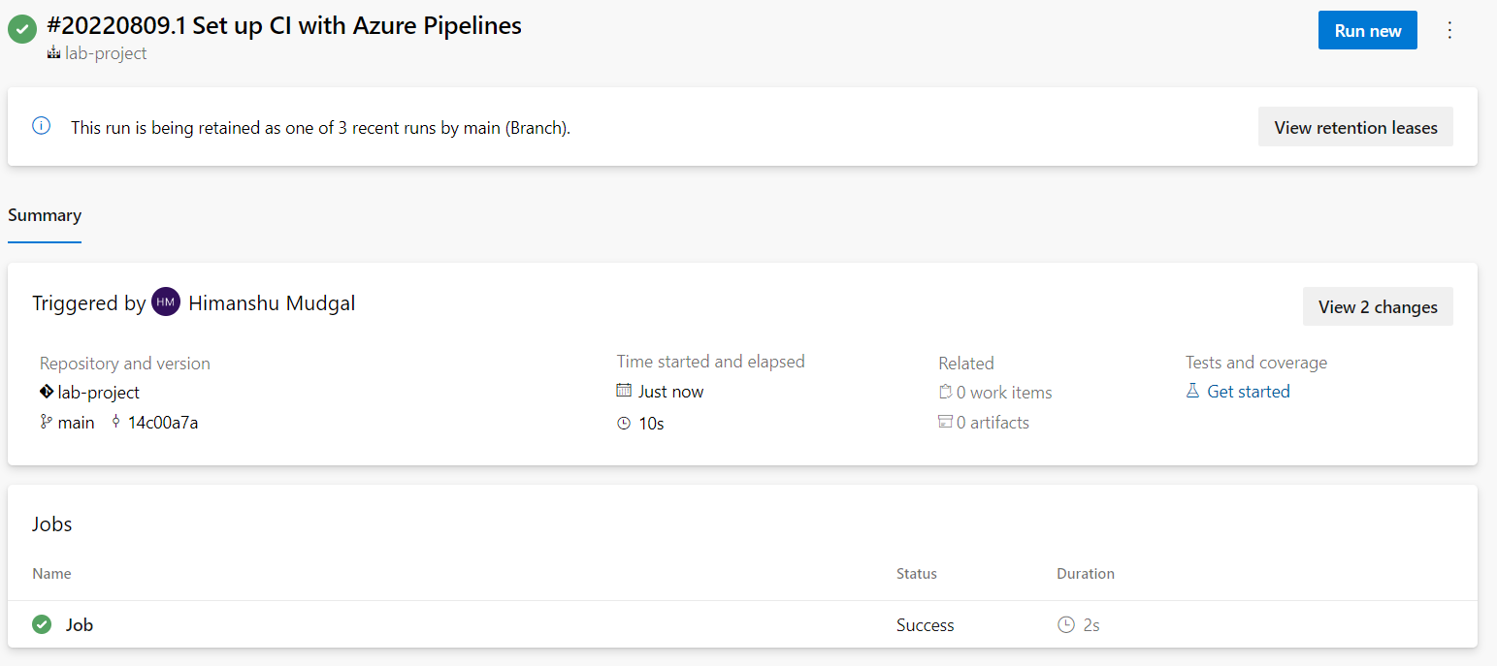Click the flask icon beside Get started

pyautogui.click(x=1193, y=391)
